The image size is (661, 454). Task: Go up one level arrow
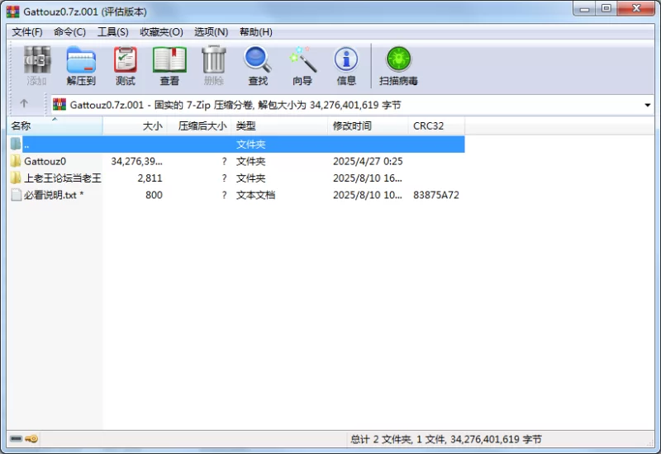pos(24,103)
